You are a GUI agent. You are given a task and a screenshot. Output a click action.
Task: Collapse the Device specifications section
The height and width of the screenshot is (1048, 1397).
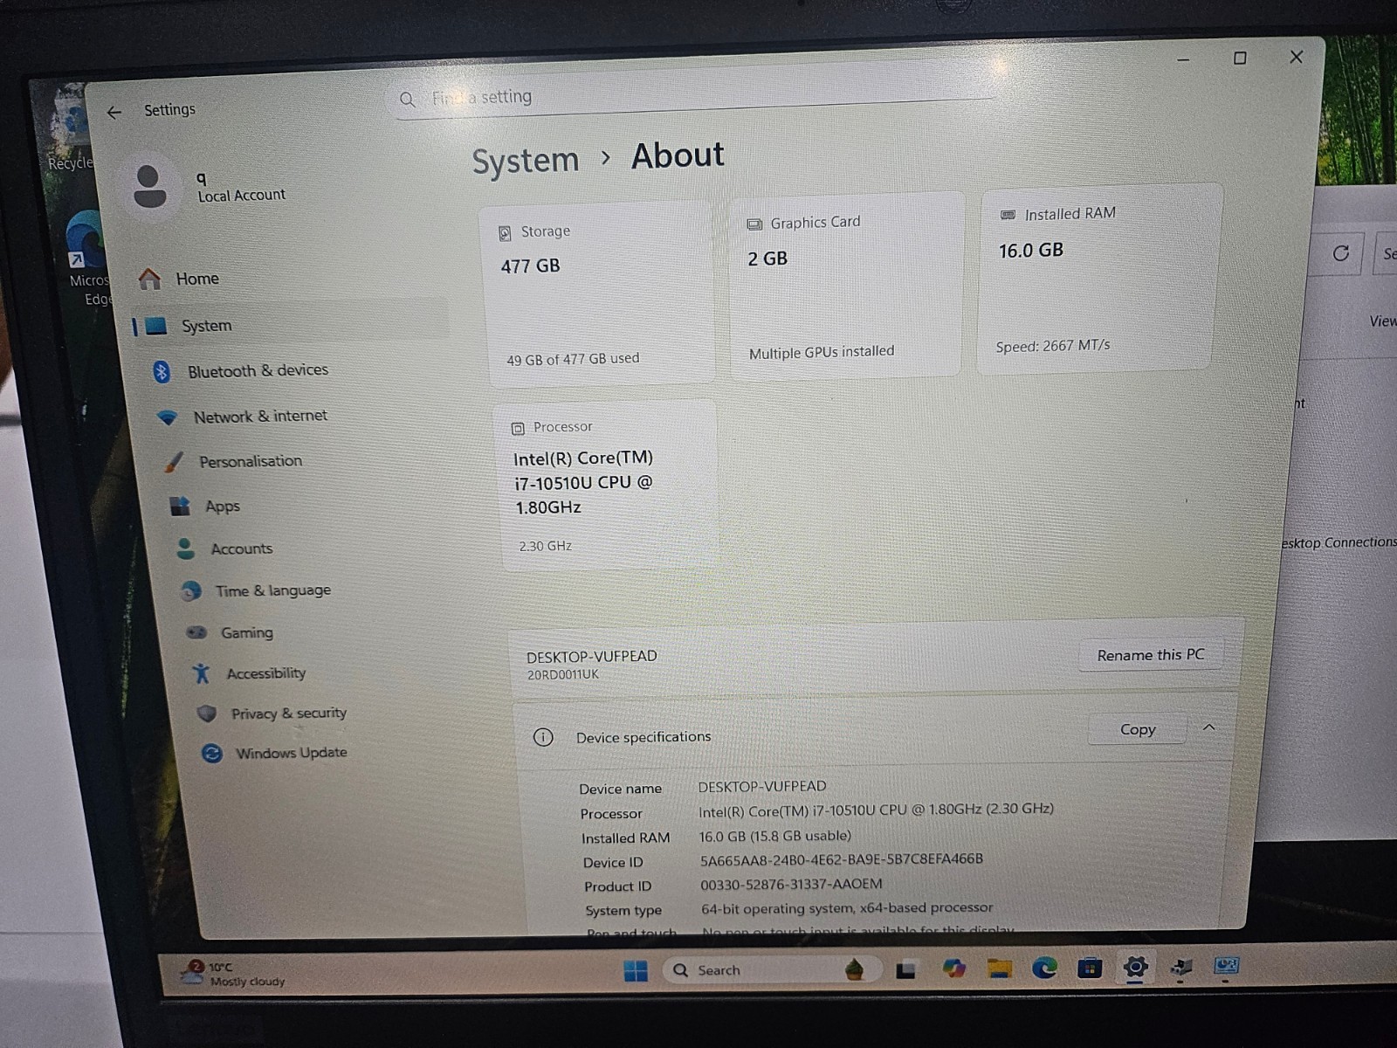point(1209,727)
